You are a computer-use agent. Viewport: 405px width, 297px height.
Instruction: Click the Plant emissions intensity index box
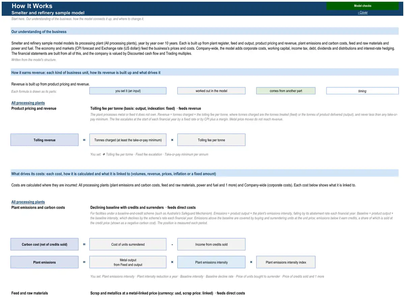(286, 262)
